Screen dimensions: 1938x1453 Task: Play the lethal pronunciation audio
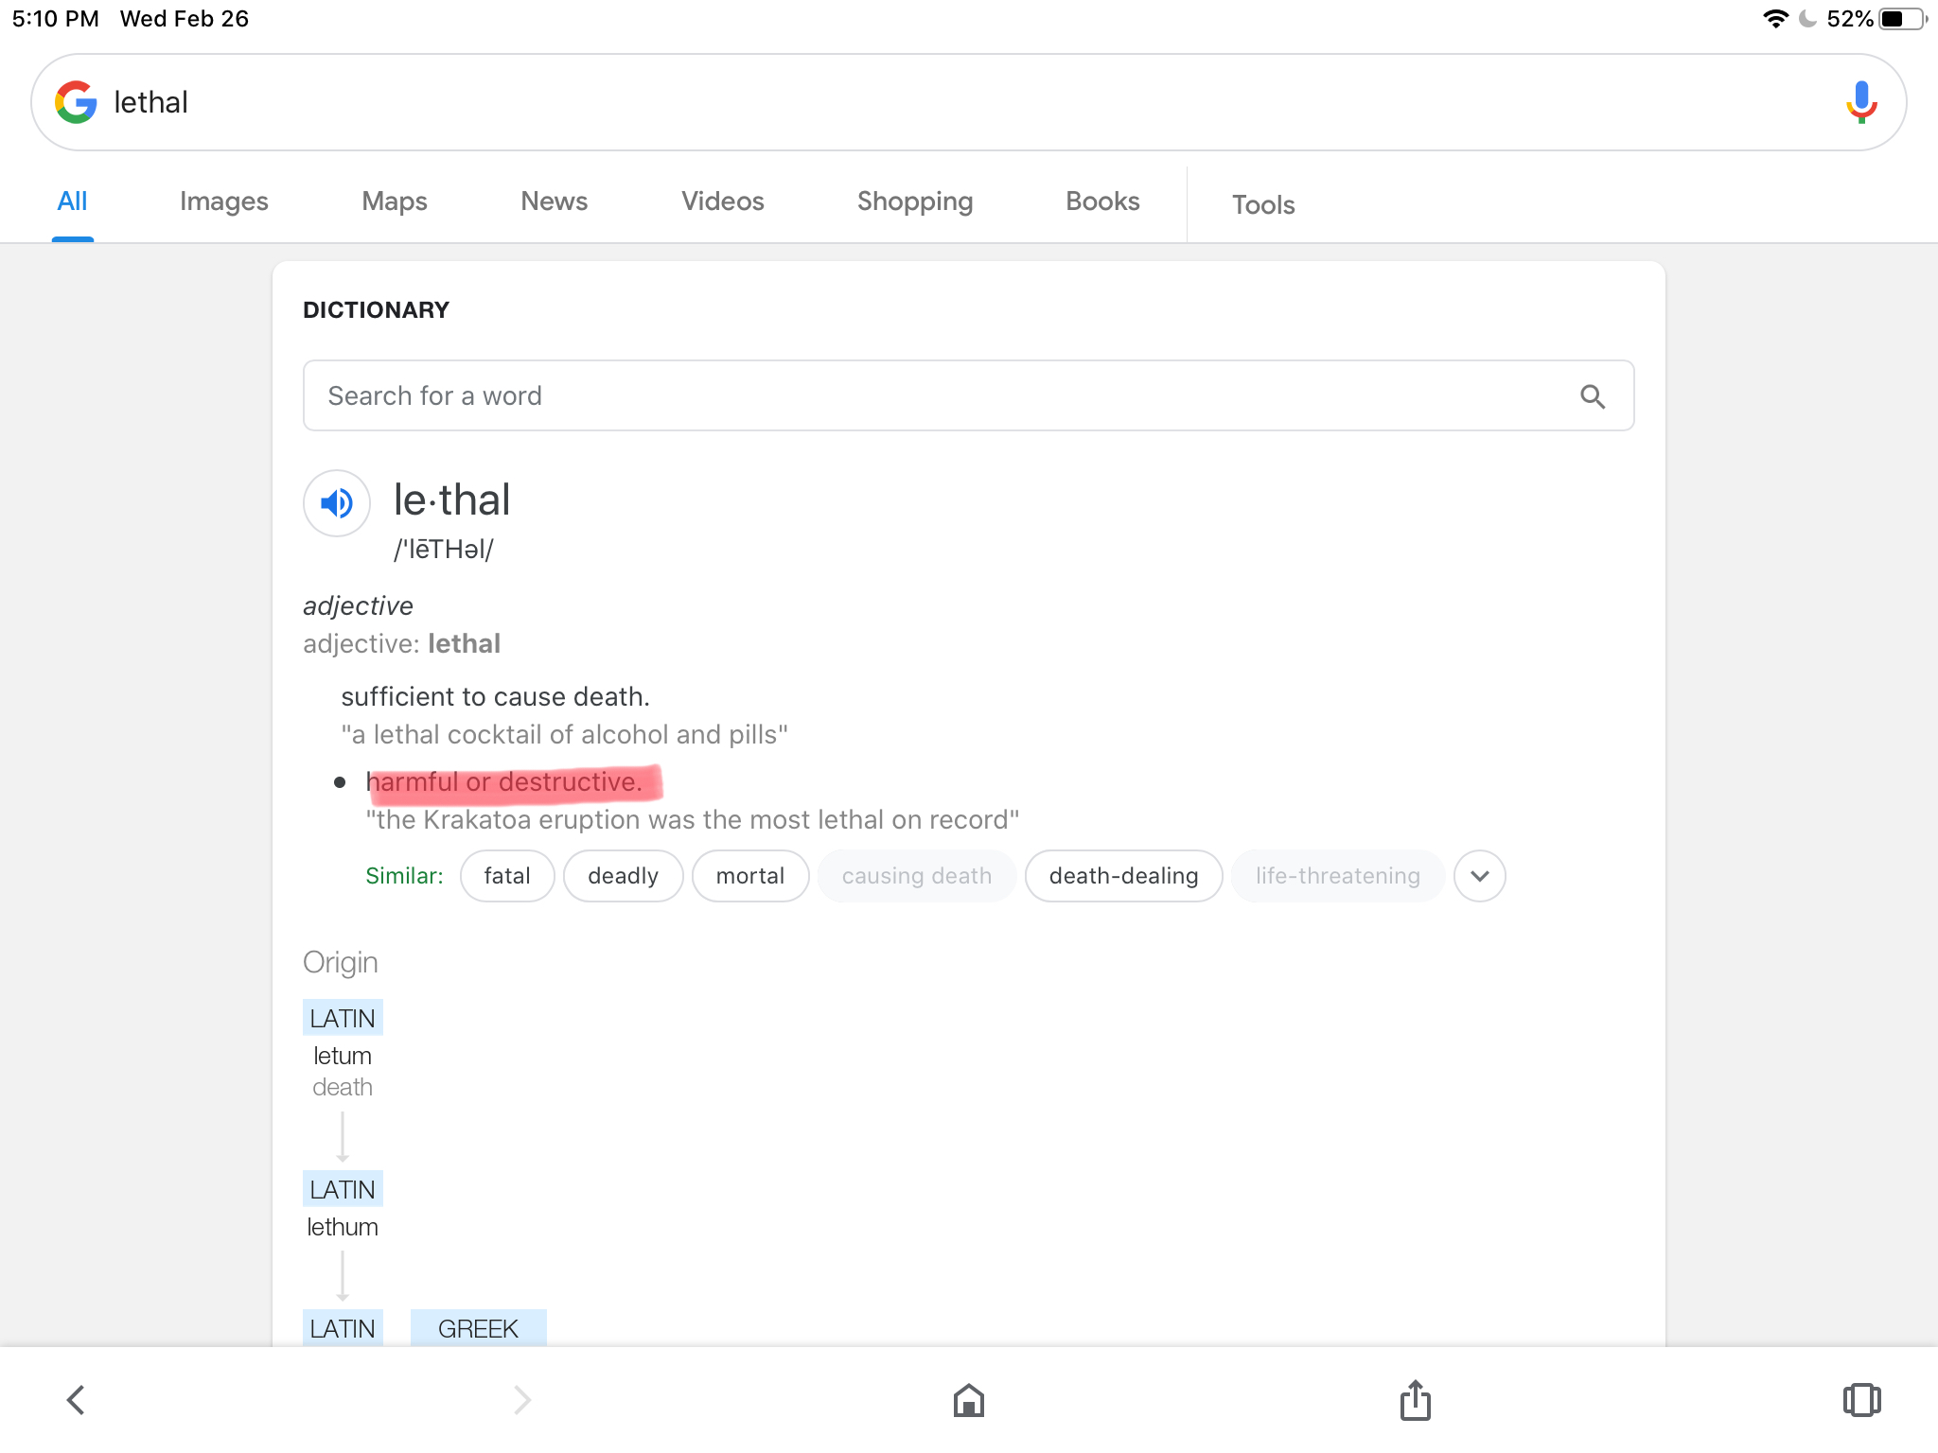coord(336,503)
